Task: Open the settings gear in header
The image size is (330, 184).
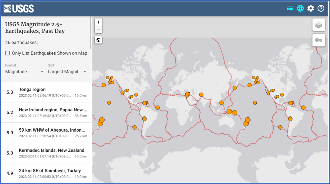Action: 311,8
